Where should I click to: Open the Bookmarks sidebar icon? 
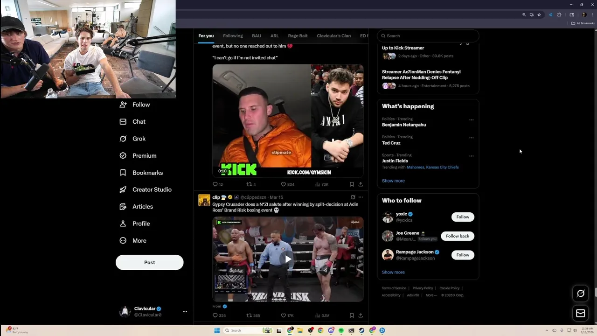[x=123, y=173]
